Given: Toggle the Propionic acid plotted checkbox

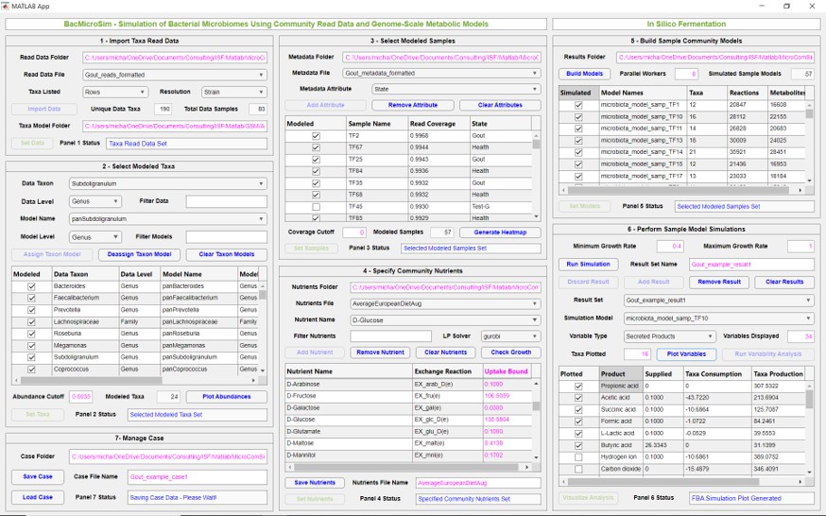Looking at the screenshot, I should pyautogui.click(x=578, y=386).
